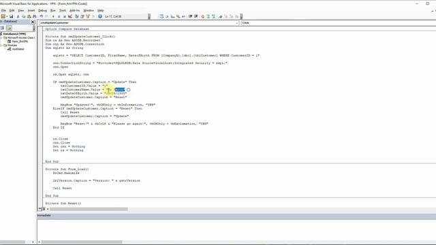This screenshot has width=436, height=245.
Task: Click the Break (pause) toolbar icon
Action: [x=59, y=16]
